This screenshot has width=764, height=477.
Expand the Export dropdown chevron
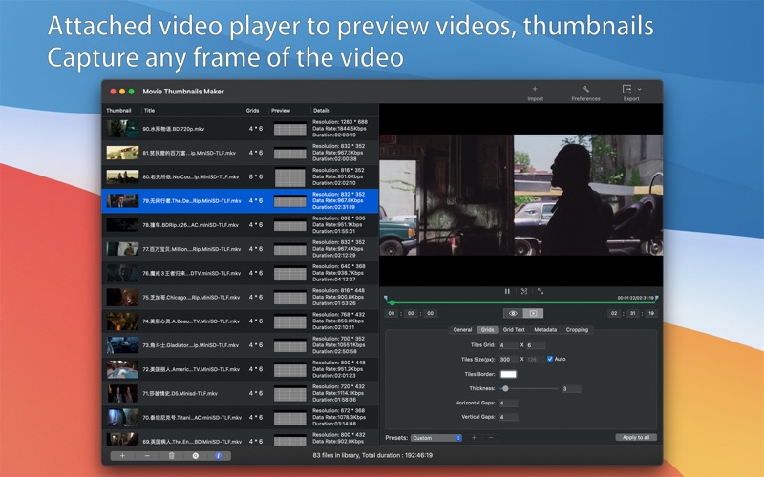tap(639, 89)
